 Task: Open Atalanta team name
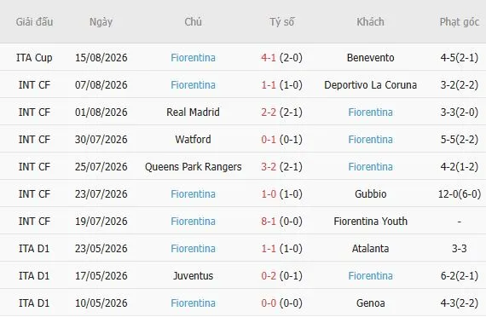pyautogui.click(x=370, y=249)
